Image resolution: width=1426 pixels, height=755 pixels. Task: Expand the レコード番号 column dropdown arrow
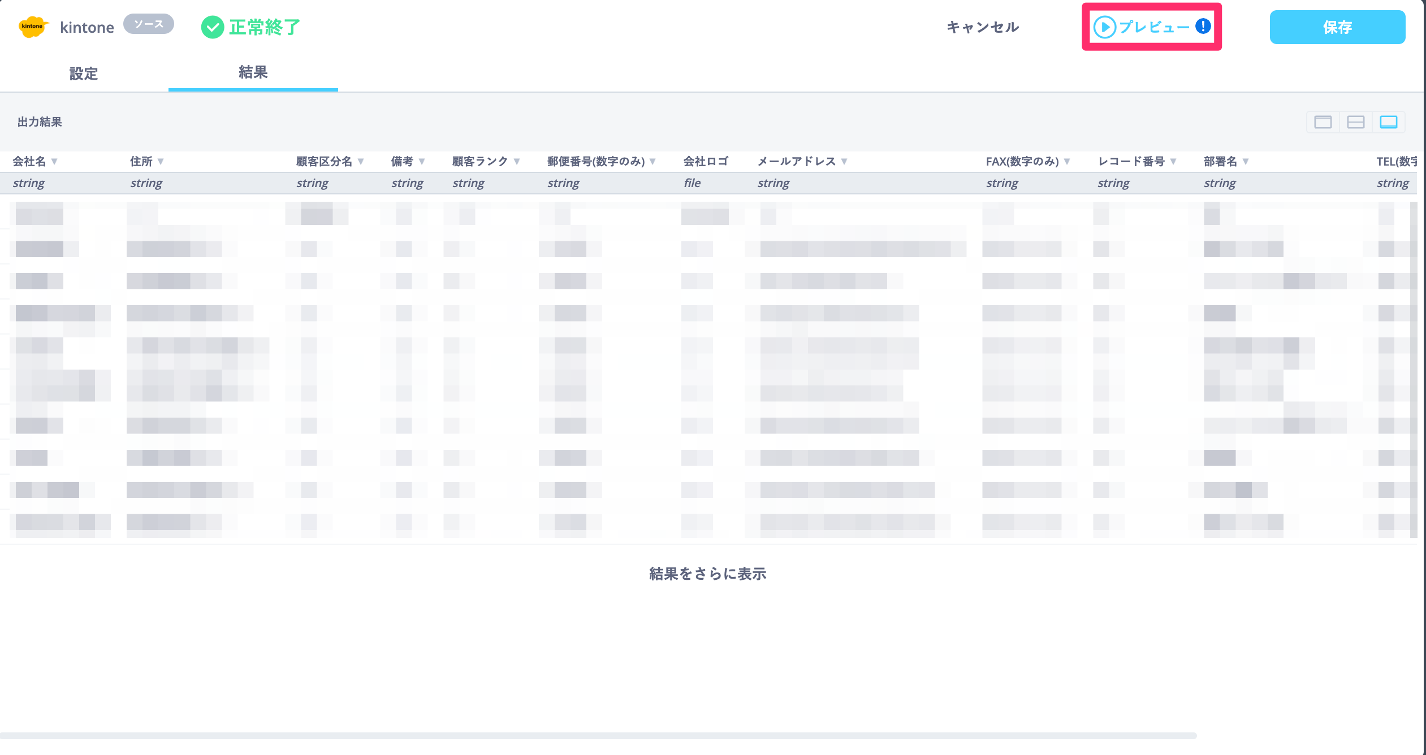[1173, 162]
